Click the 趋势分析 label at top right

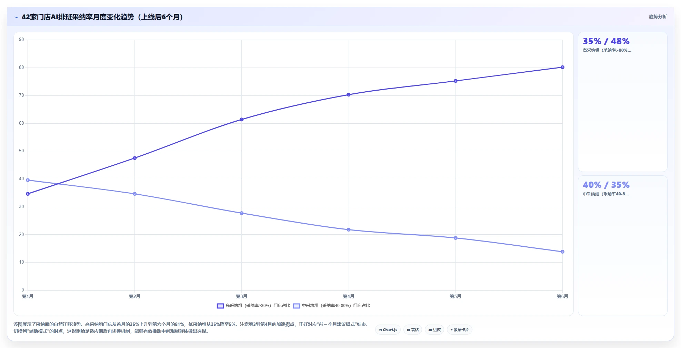tap(658, 17)
